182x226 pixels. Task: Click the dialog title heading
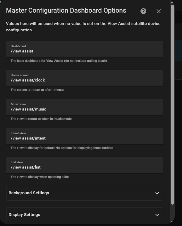[x=66, y=11]
